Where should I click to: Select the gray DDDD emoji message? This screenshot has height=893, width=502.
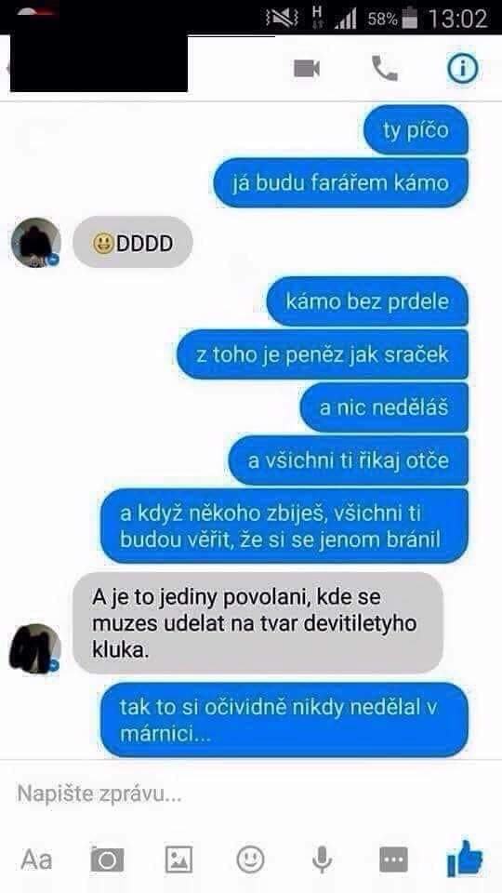coord(133,243)
